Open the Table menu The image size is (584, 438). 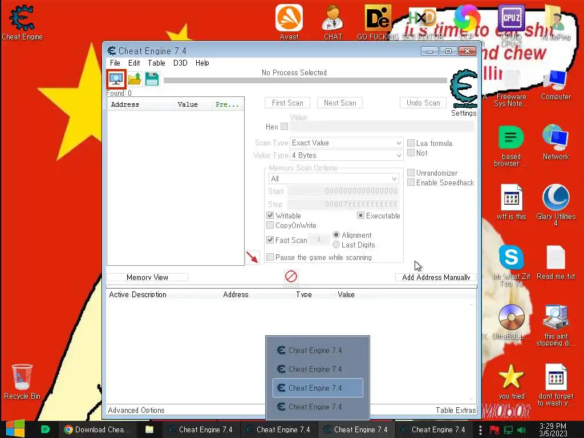pyautogui.click(x=156, y=63)
